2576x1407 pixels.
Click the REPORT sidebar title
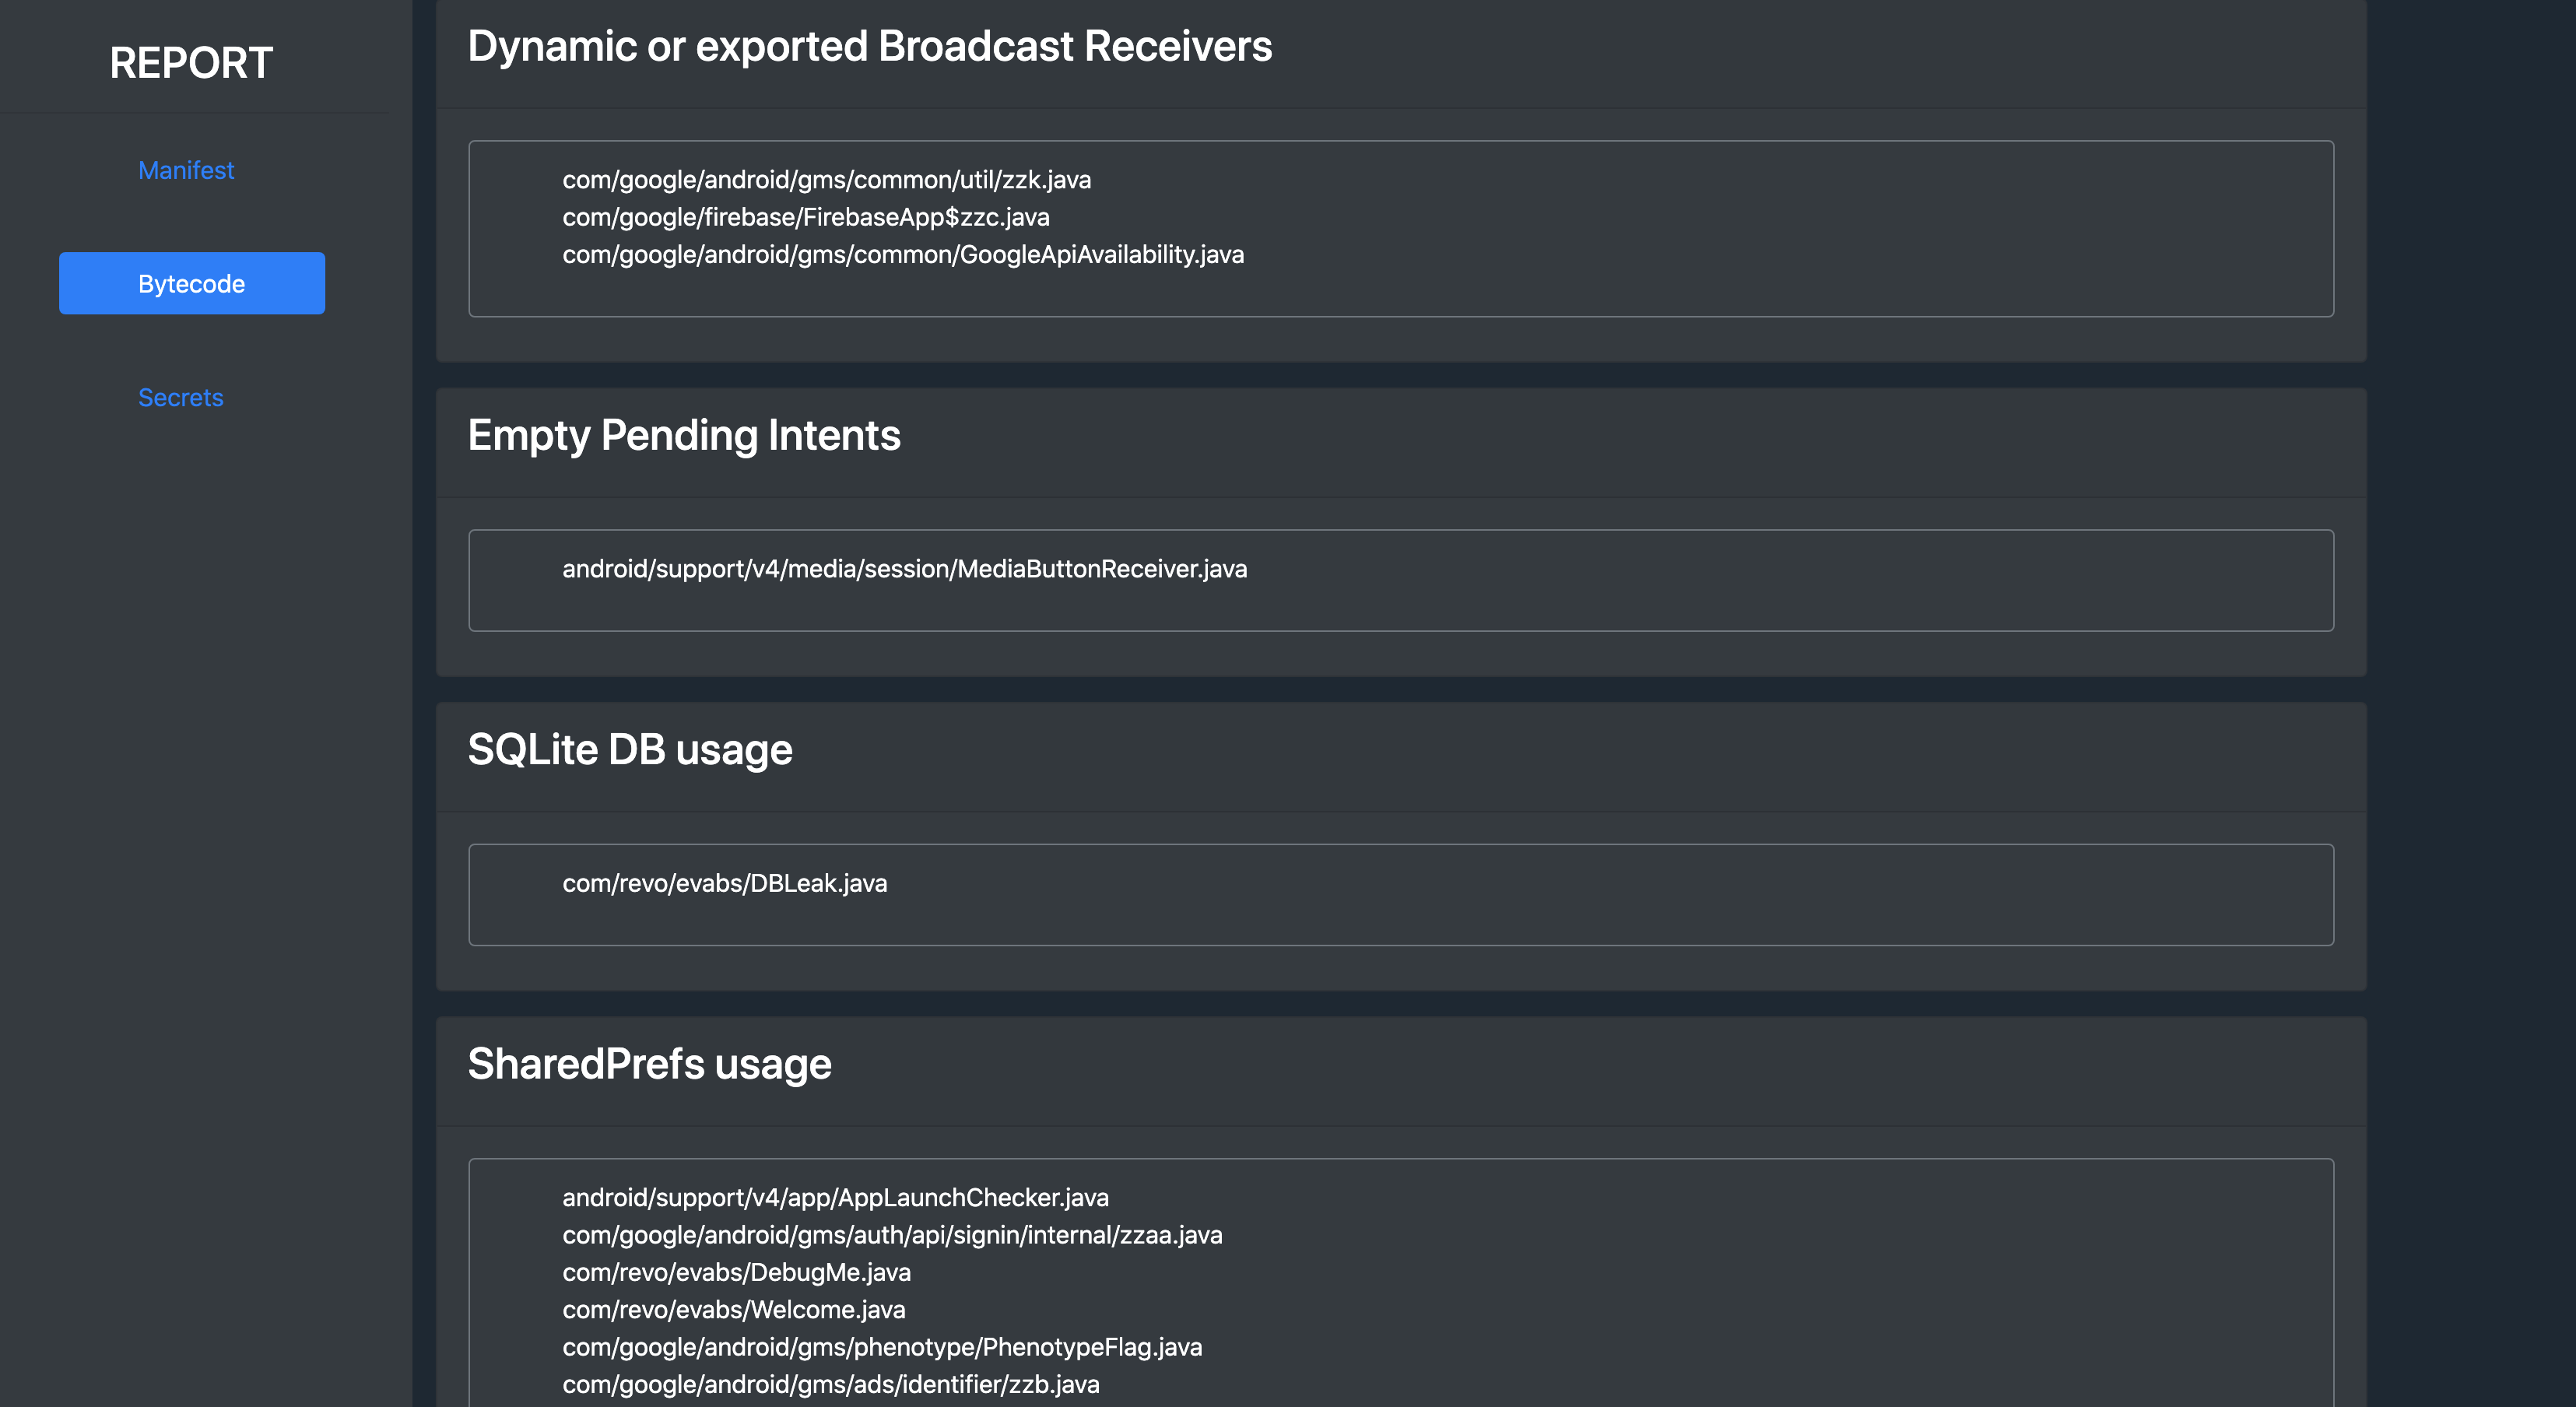pyautogui.click(x=191, y=63)
